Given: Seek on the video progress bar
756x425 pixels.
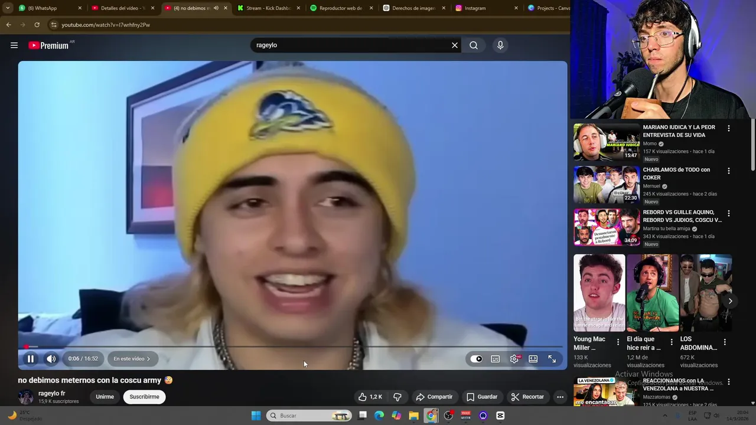Looking at the screenshot, I should coord(292,346).
